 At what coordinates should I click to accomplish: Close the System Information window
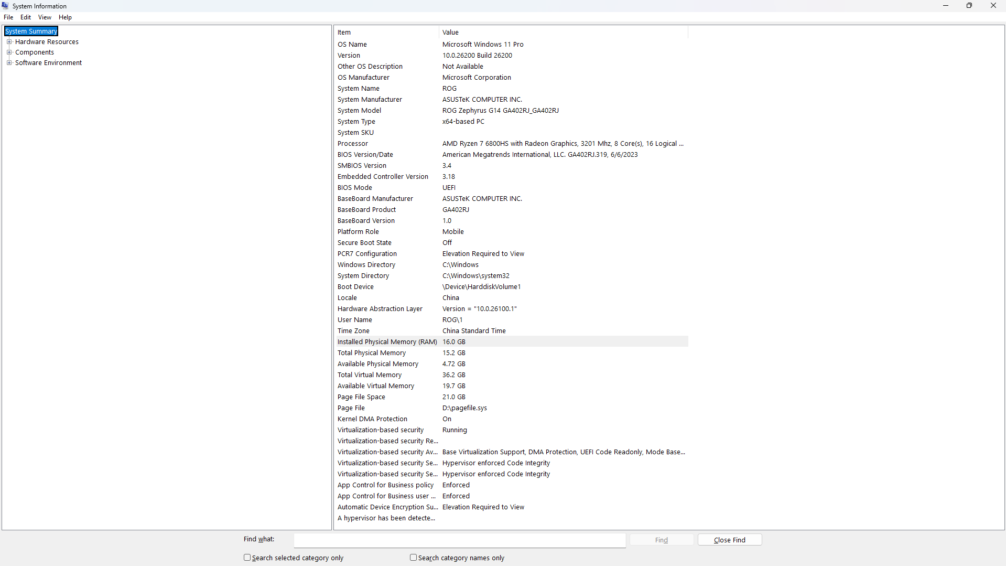coord(993,6)
